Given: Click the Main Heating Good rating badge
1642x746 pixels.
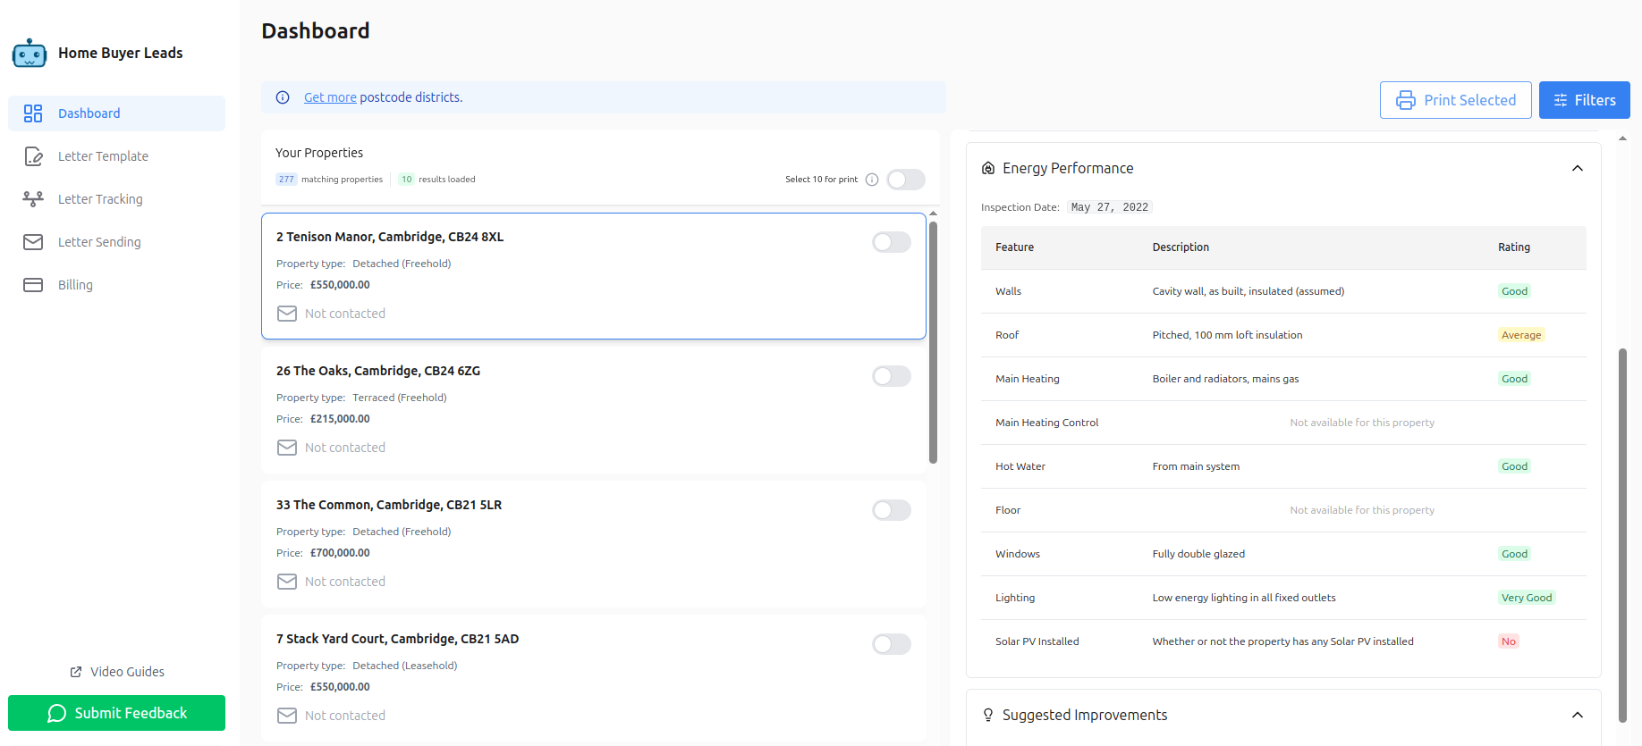Looking at the screenshot, I should click(x=1514, y=379).
